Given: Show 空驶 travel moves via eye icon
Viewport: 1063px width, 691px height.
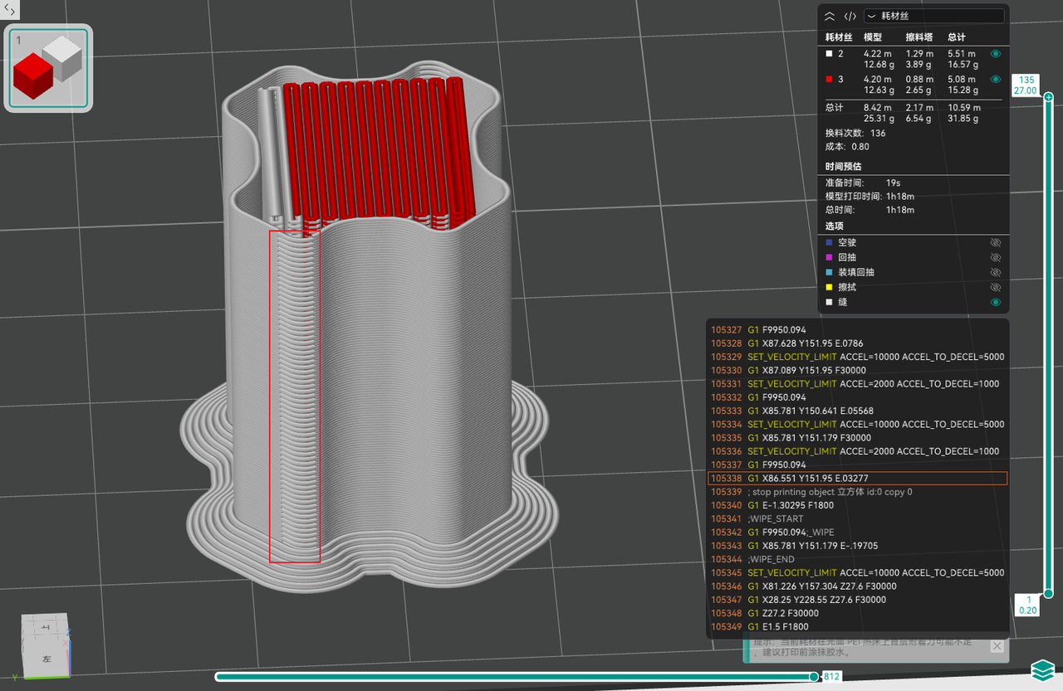Looking at the screenshot, I should (996, 243).
